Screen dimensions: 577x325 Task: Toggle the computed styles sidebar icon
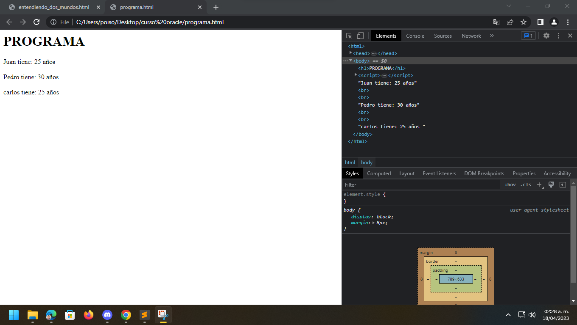coord(563,185)
